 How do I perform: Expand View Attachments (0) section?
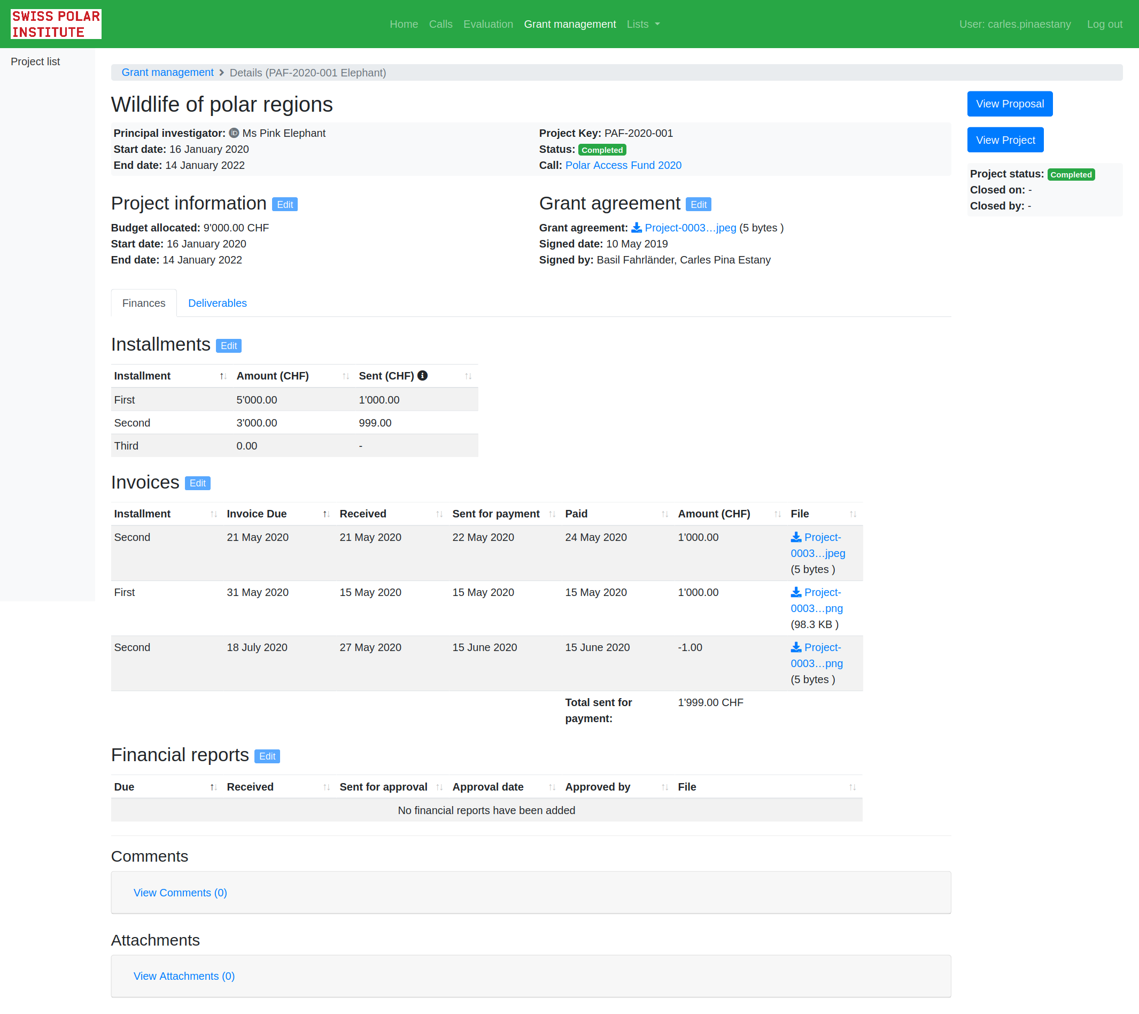tap(184, 976)
